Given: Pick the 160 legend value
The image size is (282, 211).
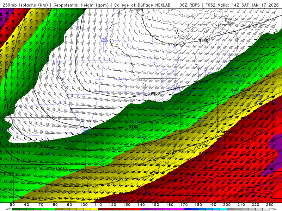Looking at the screenshot, I should [170, 205].
